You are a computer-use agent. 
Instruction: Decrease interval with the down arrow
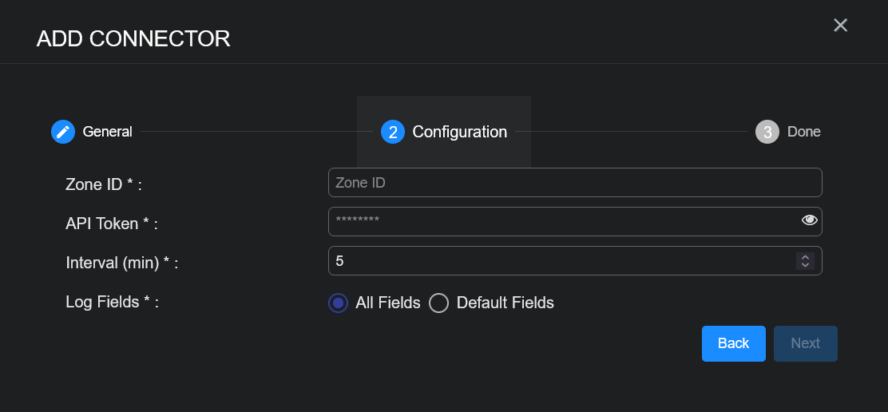tap(806, 265)
